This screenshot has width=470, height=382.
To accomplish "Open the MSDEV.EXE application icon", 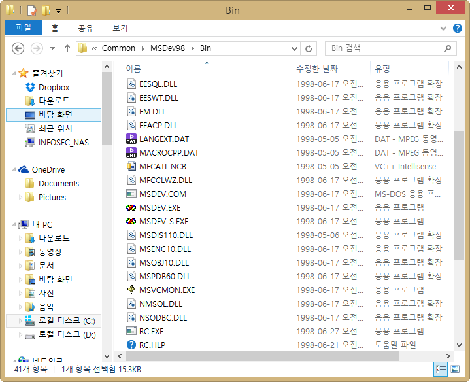I will [x=131, y=208].
